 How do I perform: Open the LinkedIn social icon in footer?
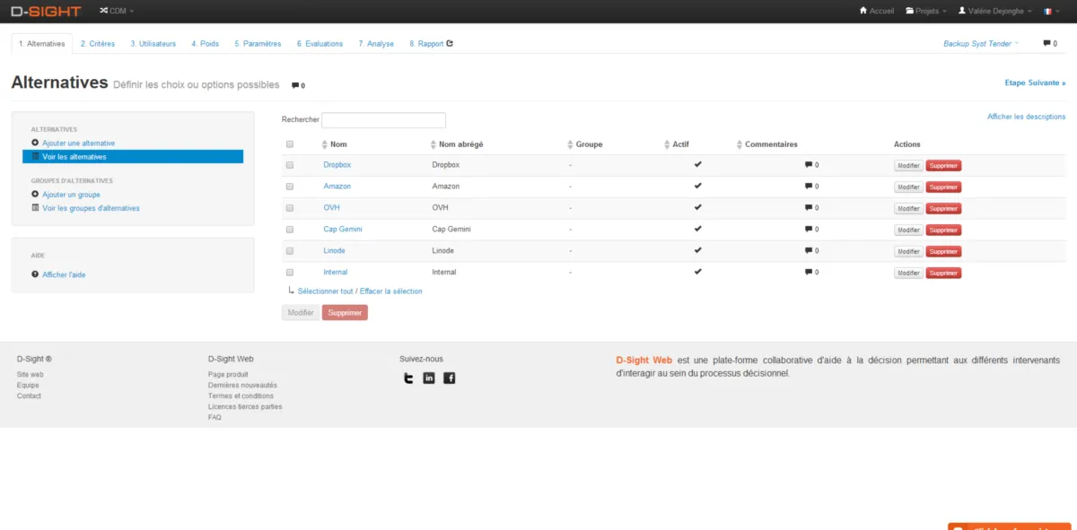(x=429, y=378)
